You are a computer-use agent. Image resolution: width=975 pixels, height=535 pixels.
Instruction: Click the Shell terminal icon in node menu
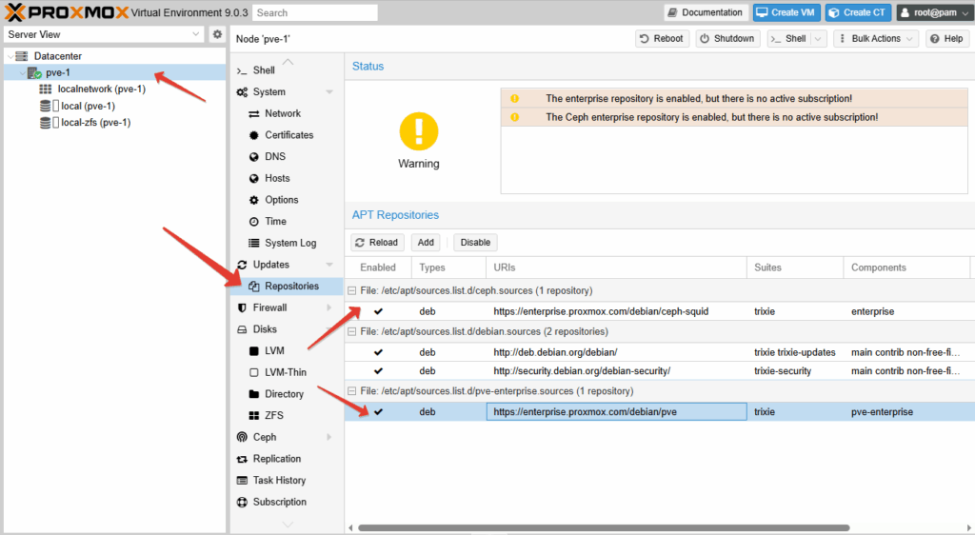(242, 70)
